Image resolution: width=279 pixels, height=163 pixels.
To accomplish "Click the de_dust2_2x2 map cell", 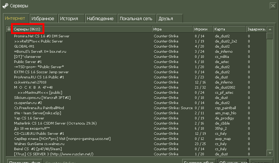I will click(226, 41).
